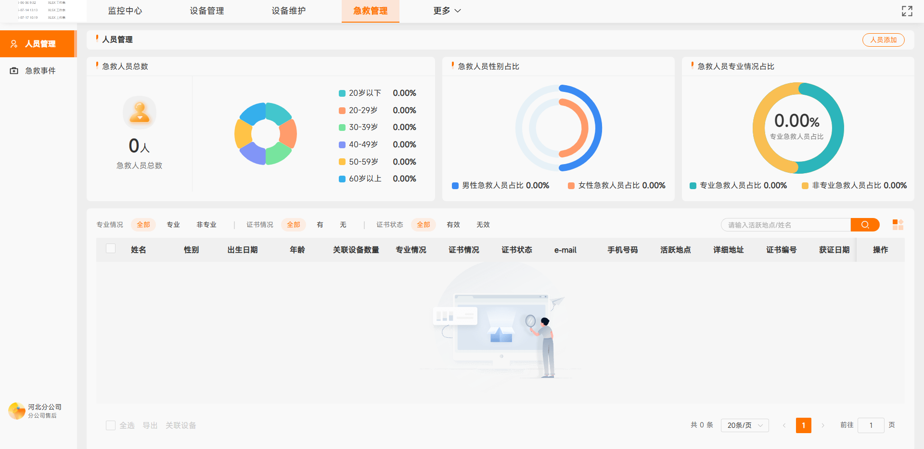Open the 设备维护 tab
924x449 pixels.
tap(289, 11)
